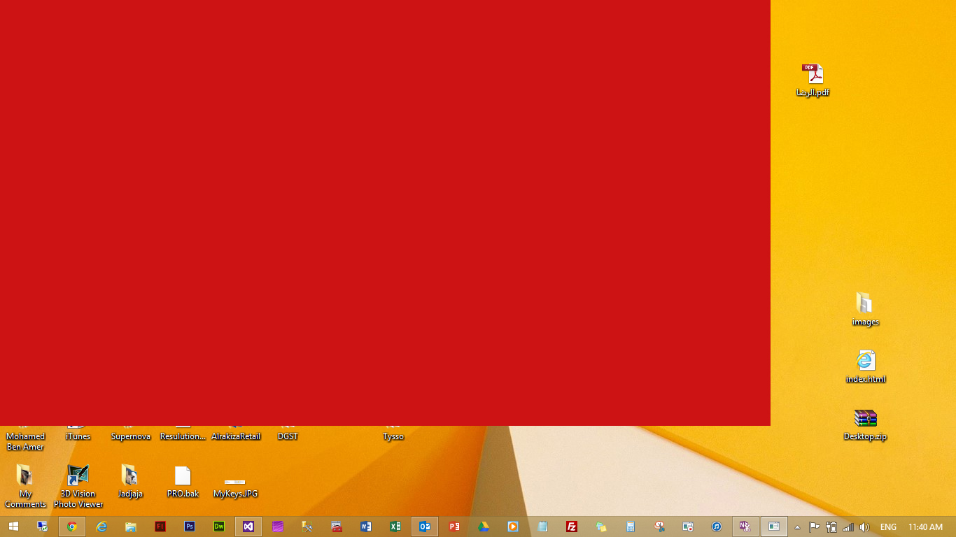Image resolution: width=956 pixels, height=537 pixels.
Task: Select the Jadjaja folder icon
Action: pyautogui.click(x=130, y=482)
